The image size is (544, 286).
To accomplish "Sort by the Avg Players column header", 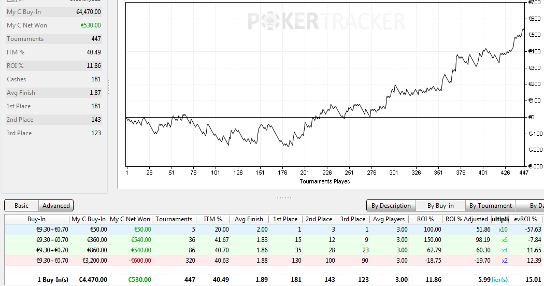I will tap(389, 219).
